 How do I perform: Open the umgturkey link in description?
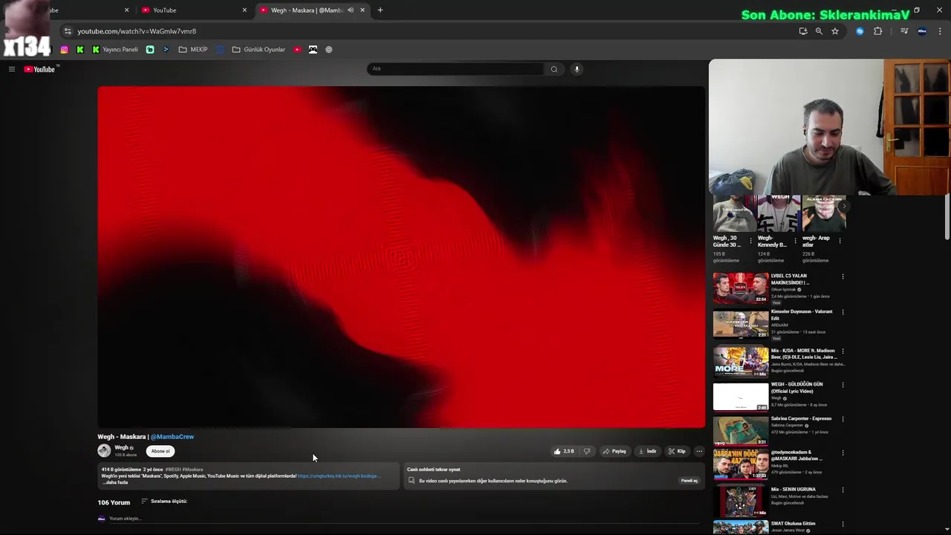pyautogui.click(x=339, y=476)
